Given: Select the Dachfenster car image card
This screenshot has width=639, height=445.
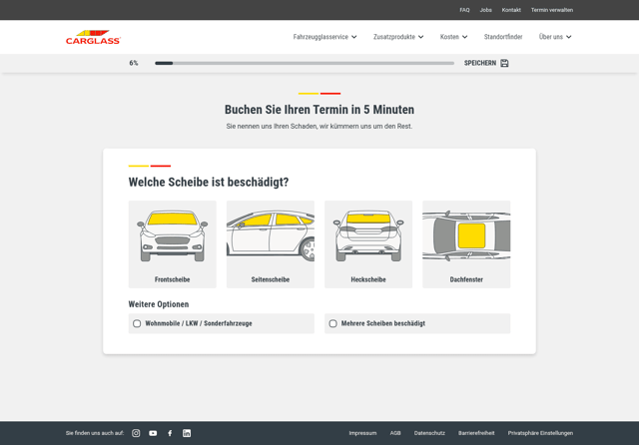Looking at the screenshot, I should click(x=466, y=244).
